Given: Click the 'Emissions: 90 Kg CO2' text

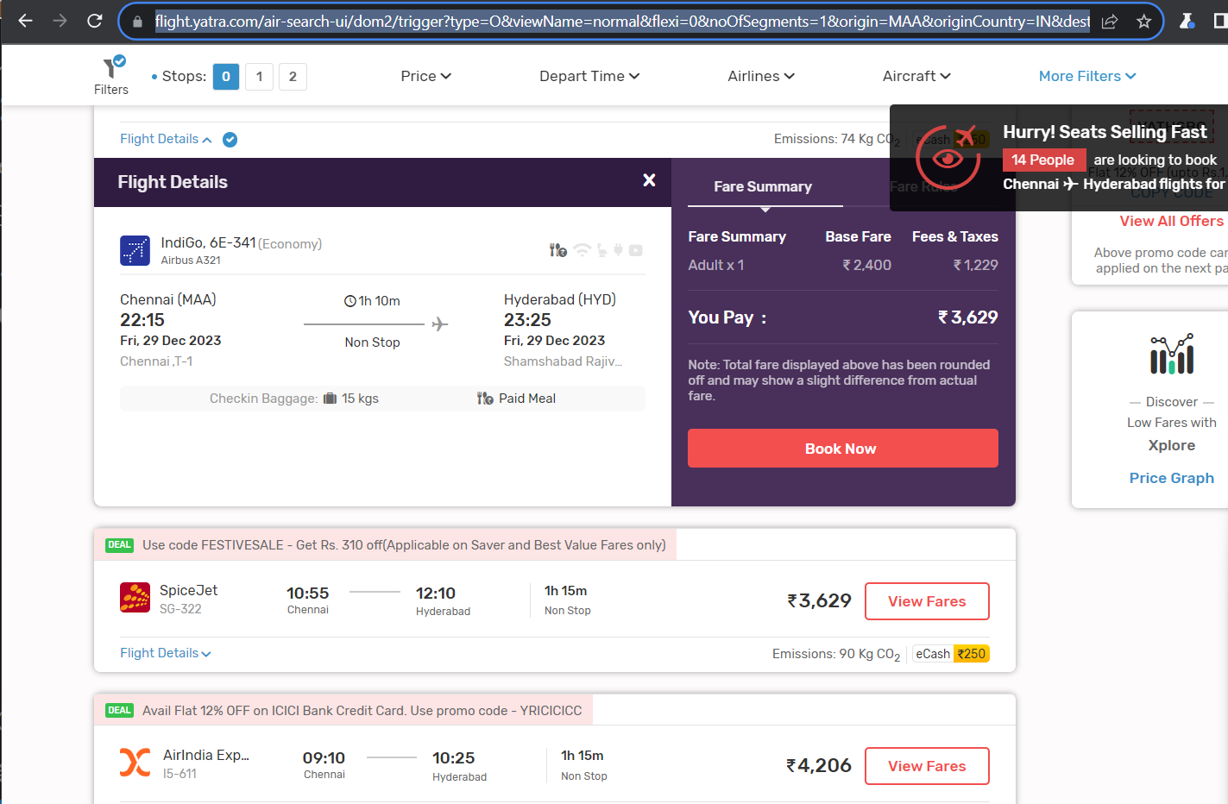Looking at the screenshot, I should click(x=836, y=654).
